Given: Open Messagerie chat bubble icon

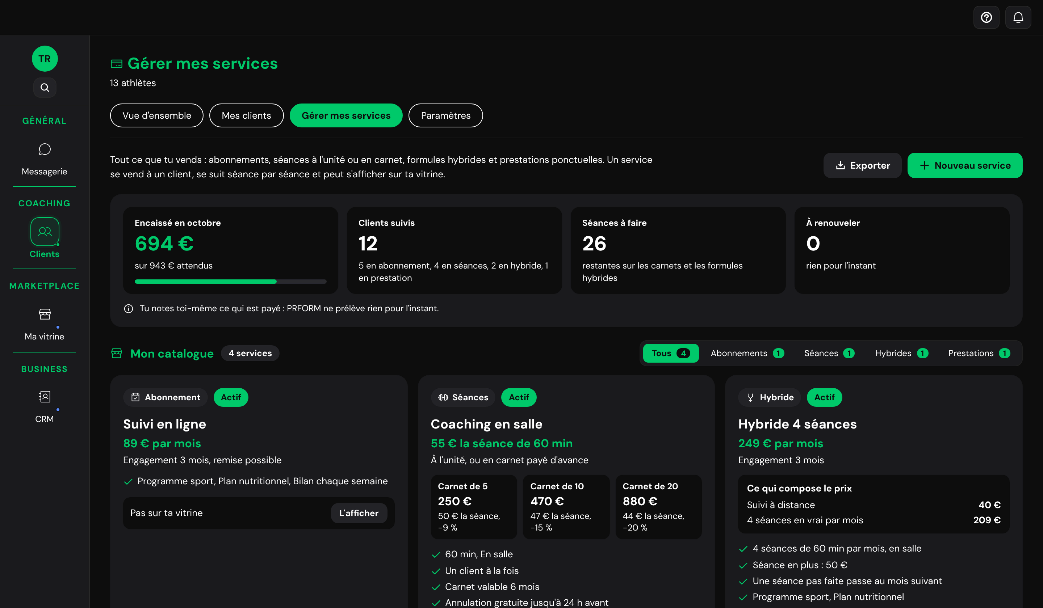Looking at the screenshot, I should point(45,149).
